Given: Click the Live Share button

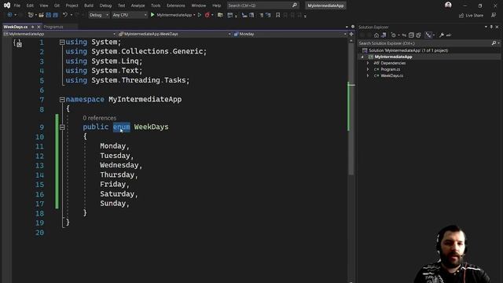Looking at the screenshot, I should (471, 15).
